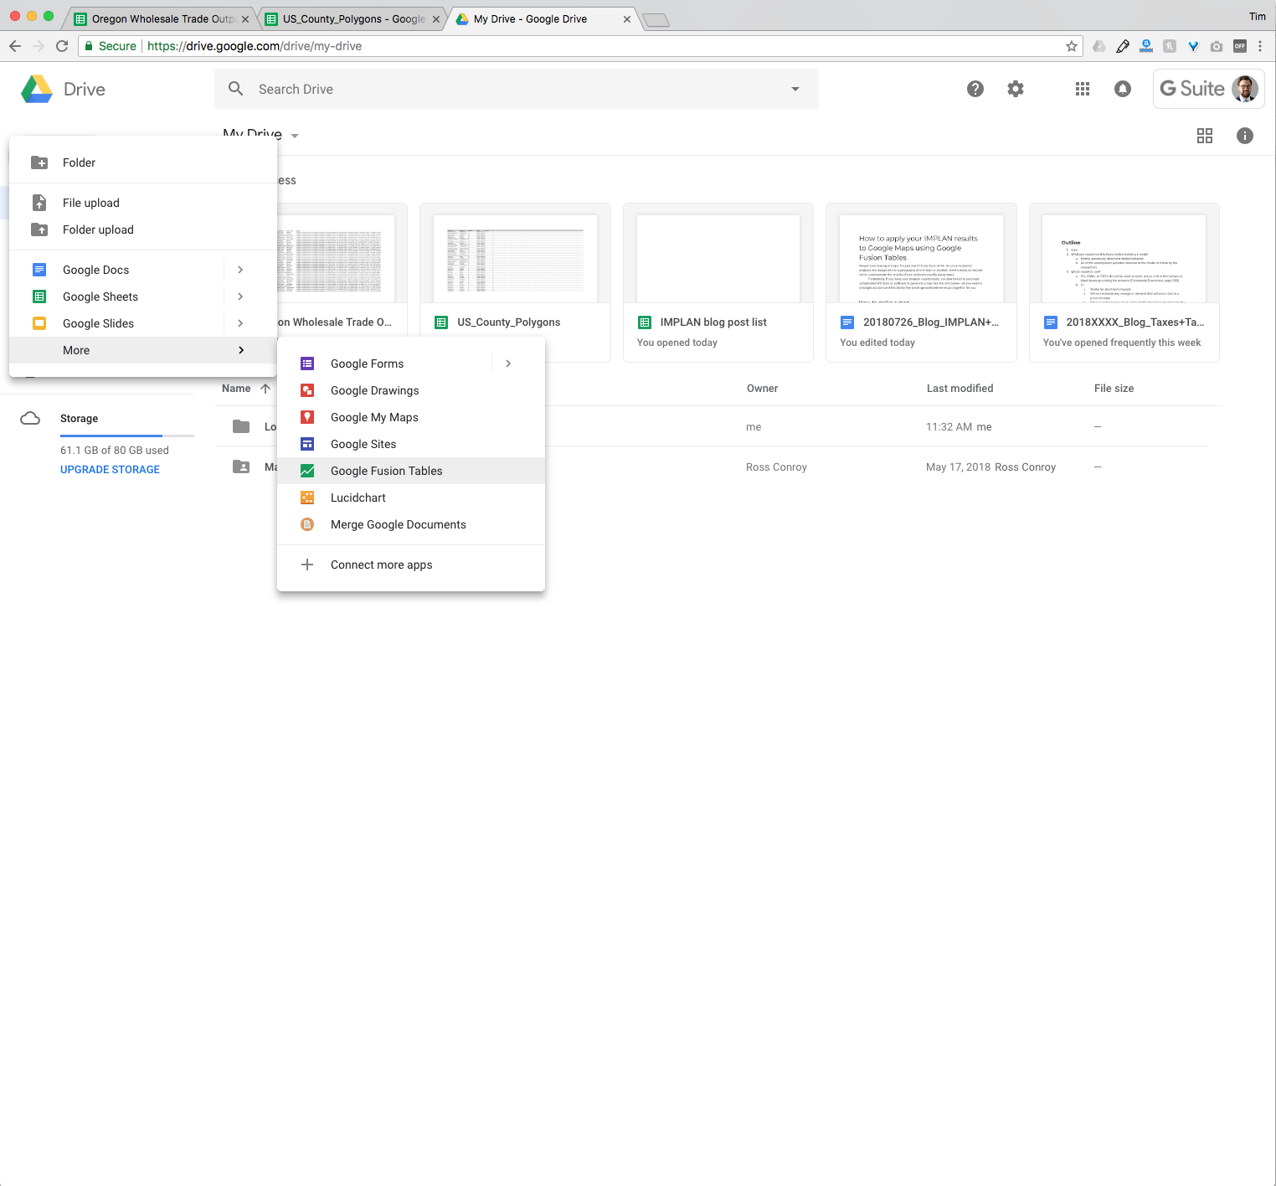Bookmark this page with the star icon

(x=1071, y=46)
